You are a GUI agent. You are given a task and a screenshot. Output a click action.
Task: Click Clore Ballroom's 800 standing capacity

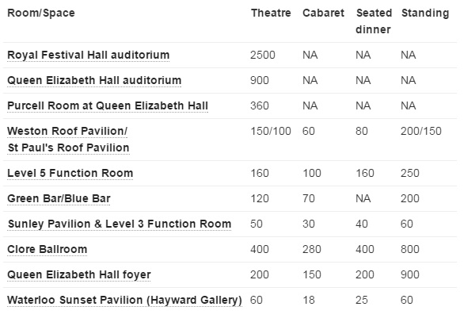410,249
